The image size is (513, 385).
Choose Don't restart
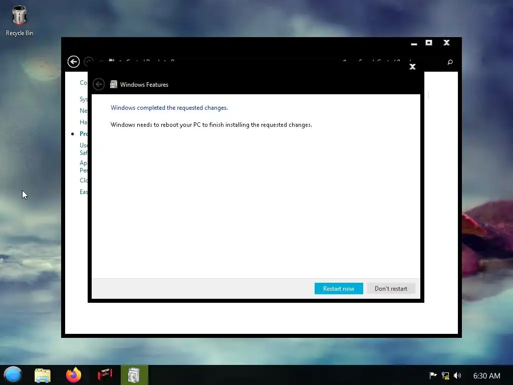[391, 288]
